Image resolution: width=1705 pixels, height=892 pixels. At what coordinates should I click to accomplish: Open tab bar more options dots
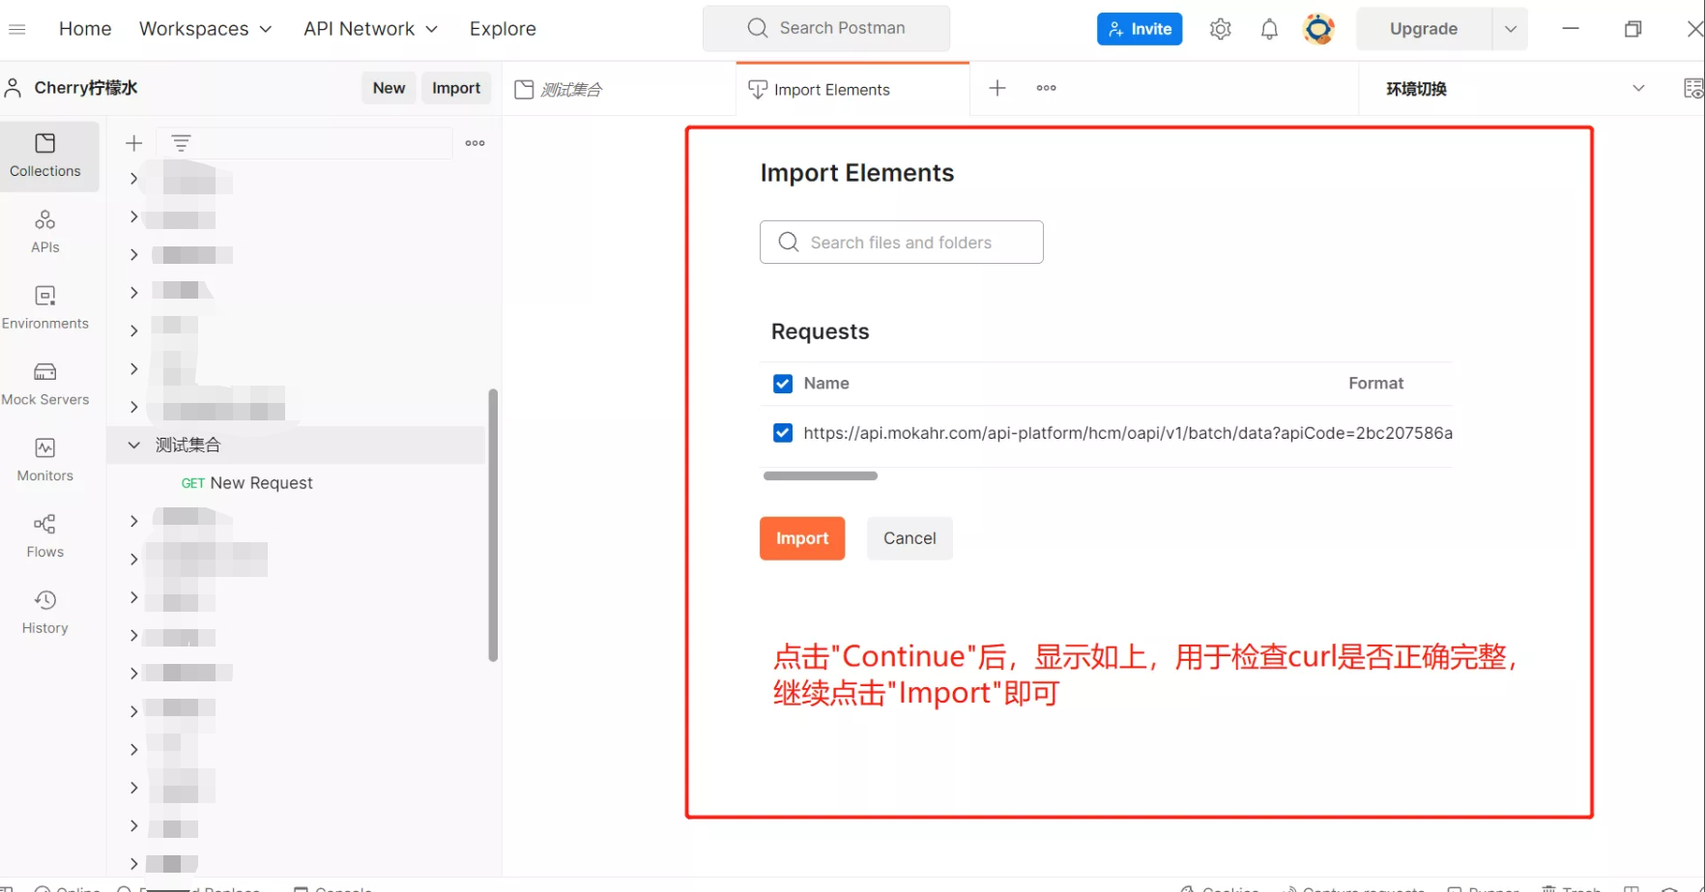coord(1046,88)
